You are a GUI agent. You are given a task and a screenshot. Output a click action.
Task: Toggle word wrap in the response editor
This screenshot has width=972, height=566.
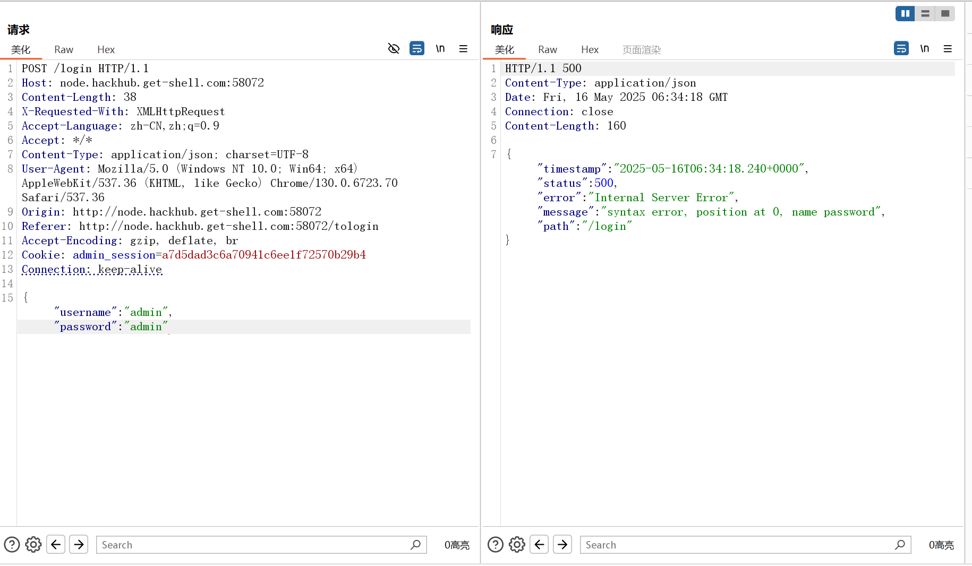901,48
